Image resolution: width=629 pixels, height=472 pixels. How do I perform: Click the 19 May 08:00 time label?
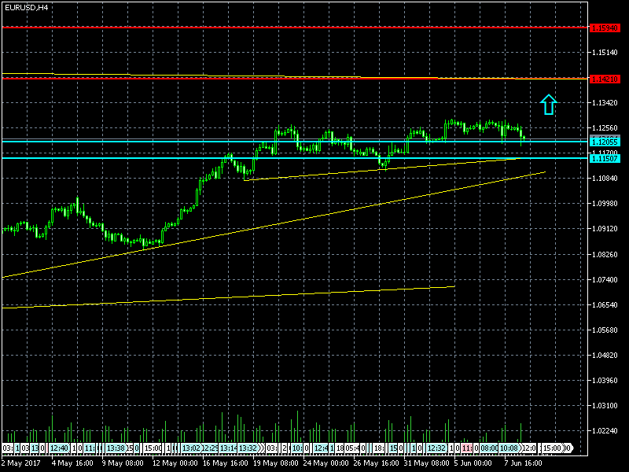(276, 463)
